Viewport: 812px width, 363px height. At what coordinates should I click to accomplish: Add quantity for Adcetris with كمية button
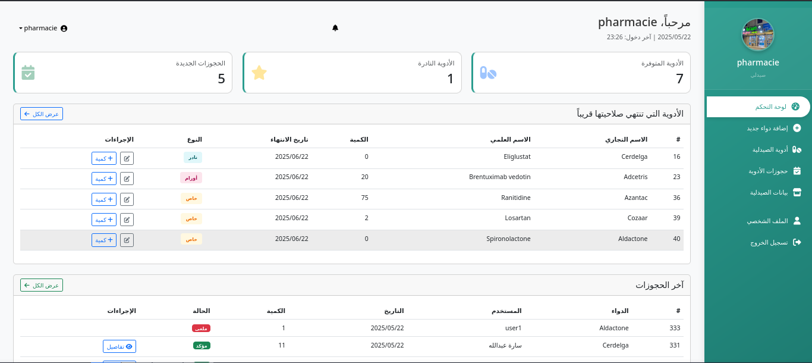click(x=104, y=179)
